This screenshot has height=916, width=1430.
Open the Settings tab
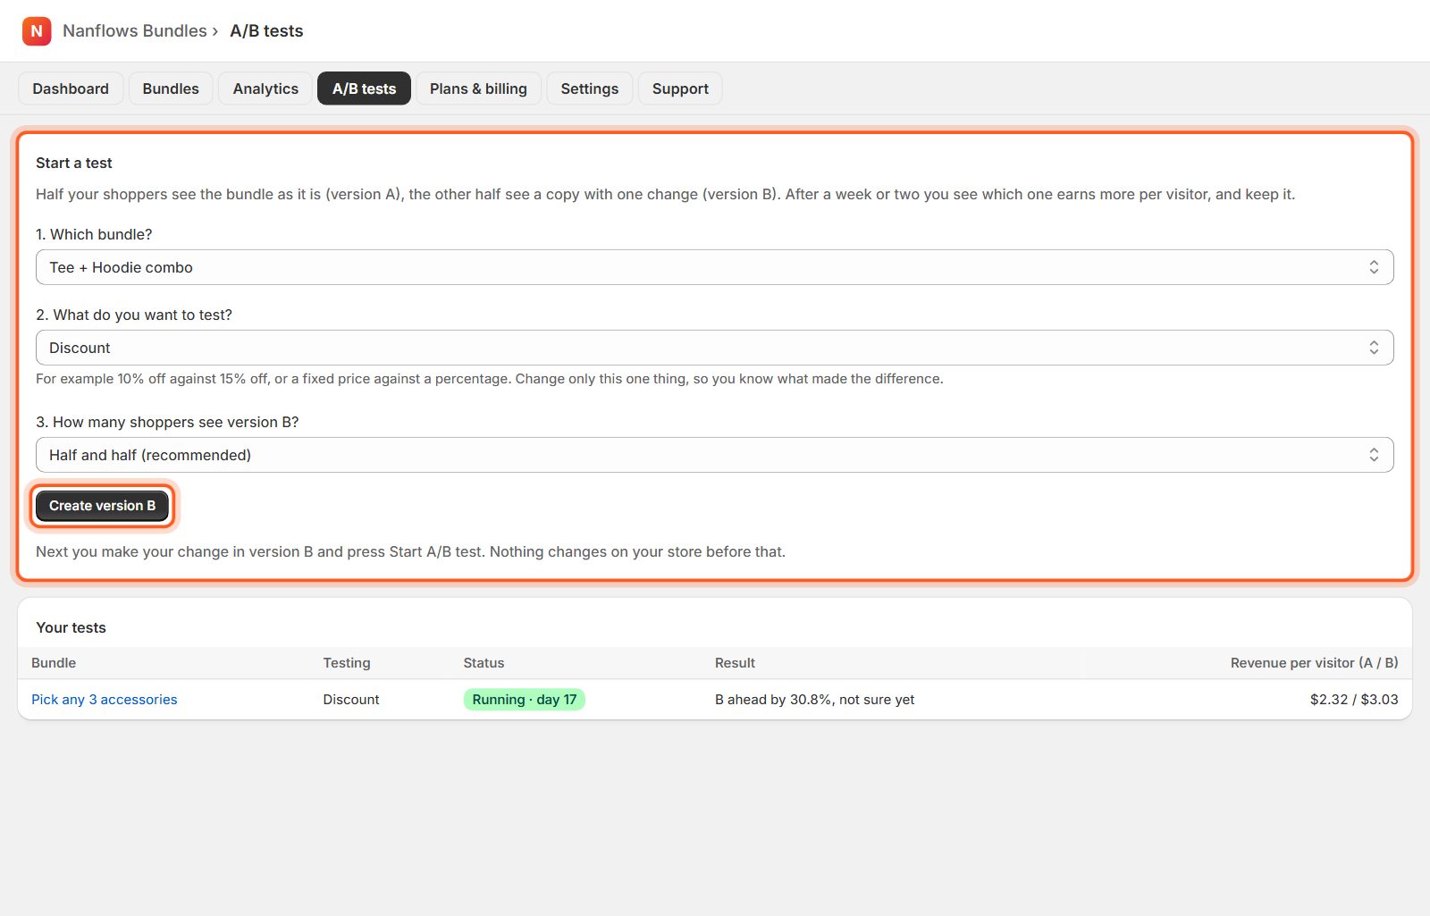590,88
